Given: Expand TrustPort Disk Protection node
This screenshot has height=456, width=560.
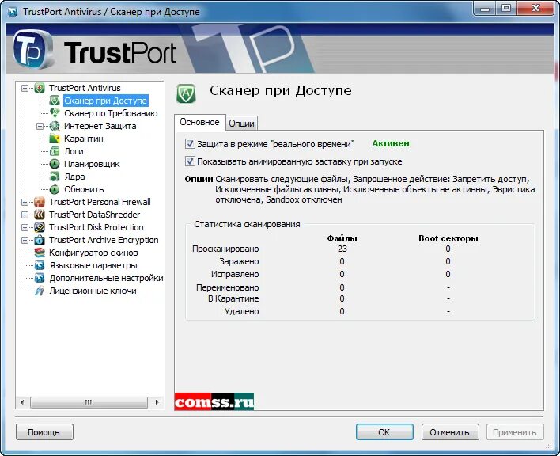Looking at the screenshot, I should point(25,227).
